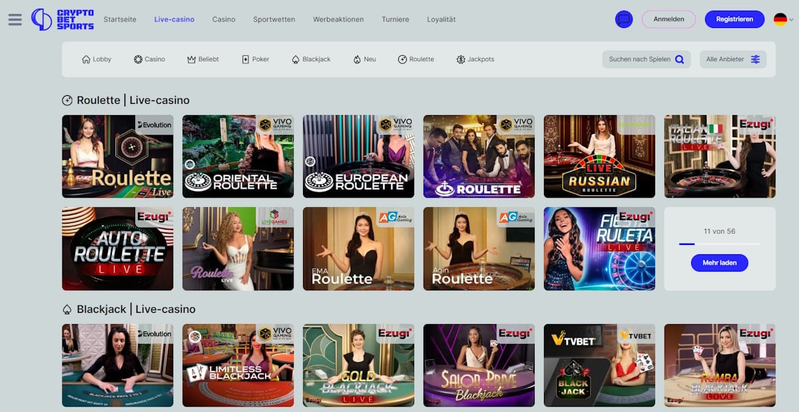
Task: Select Live-casino in top navigation
Action: pyautogui.click(x=174, y=19)
